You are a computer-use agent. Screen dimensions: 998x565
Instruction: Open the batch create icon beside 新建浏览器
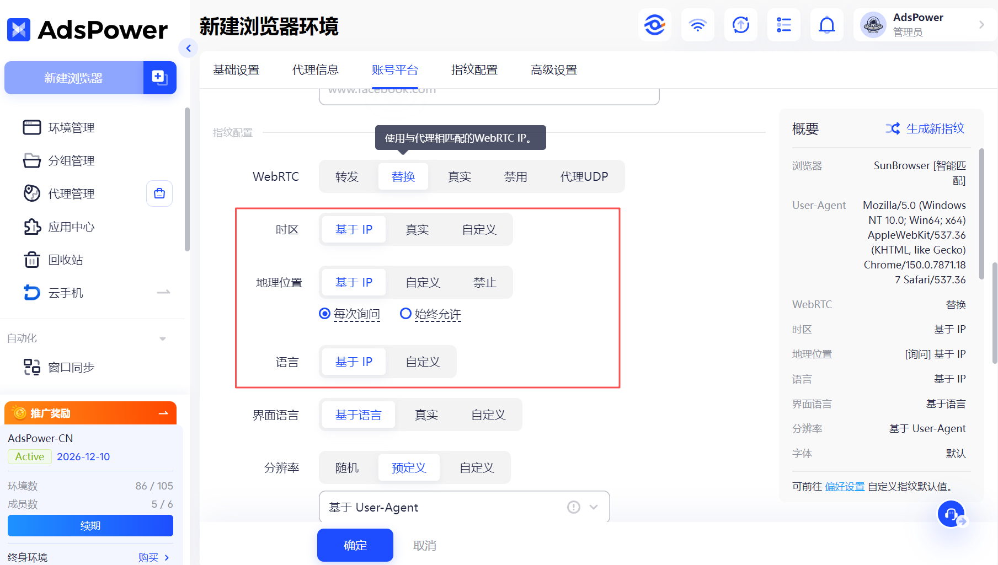[x=159, y=78]
